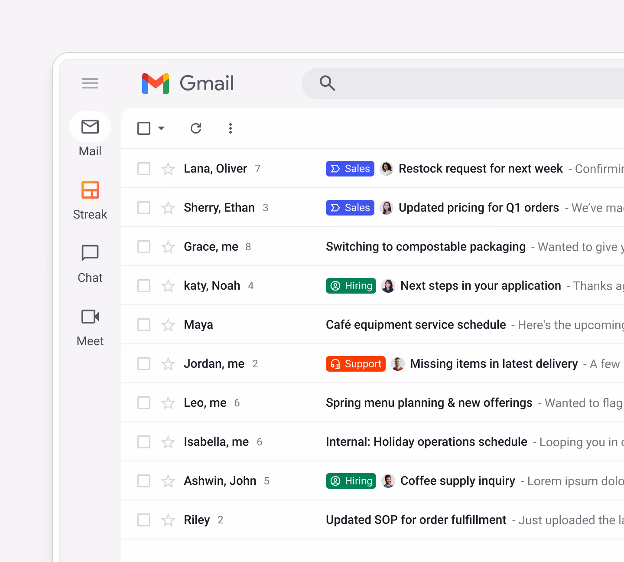The width and height of the screenshot is (624, 562).
Task: Open the Meet section in sidebar
Action: (x=90, y=327)
